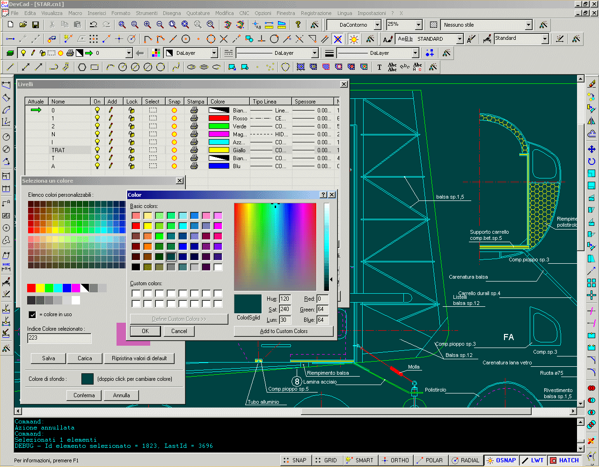Enable ORTHO mode in the status bar
599x467 pixels.
(x=395, y=460)
